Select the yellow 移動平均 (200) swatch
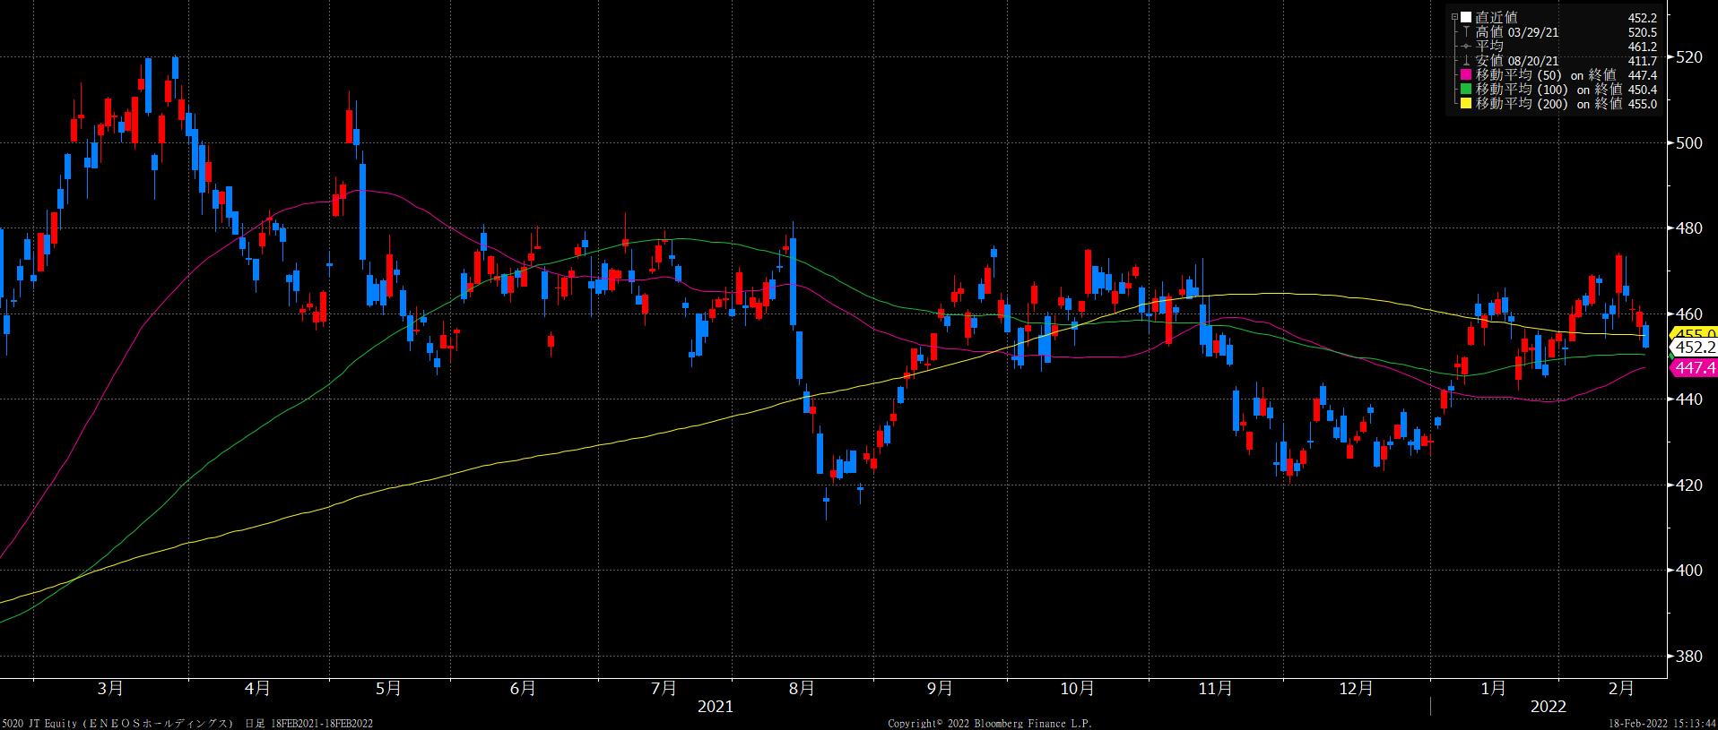 pyautogui.click(x=1466, y=104)
